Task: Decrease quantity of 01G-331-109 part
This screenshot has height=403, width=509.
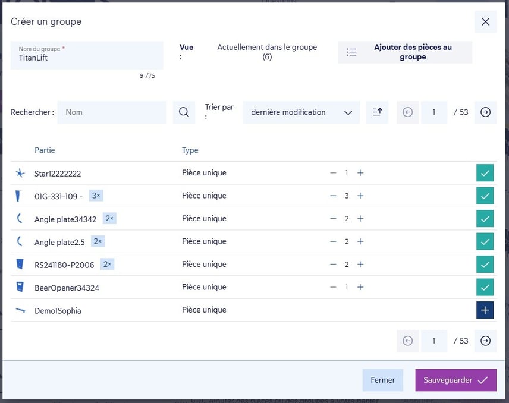Action: coord(333,196)
